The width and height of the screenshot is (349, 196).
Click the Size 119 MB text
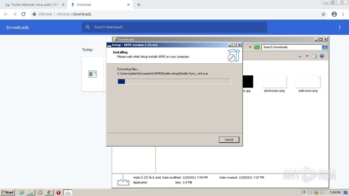[x=183, y=182]
